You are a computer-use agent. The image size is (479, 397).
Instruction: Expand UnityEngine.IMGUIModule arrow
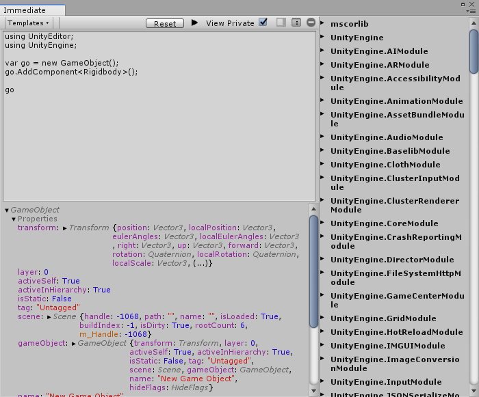[x=322, y=345]
